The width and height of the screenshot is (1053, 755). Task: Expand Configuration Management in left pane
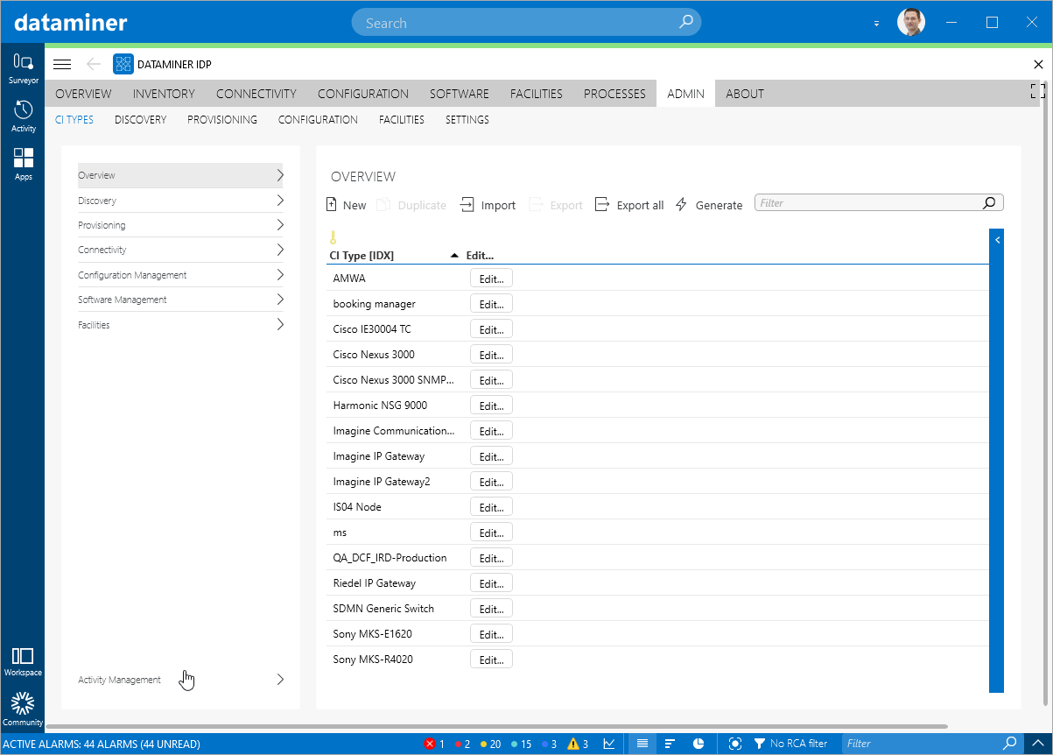pos(181,275)
